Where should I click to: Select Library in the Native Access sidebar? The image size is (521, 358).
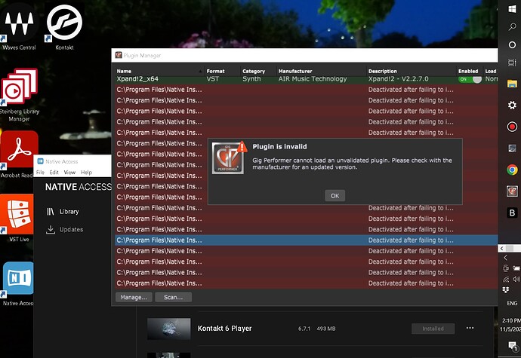pos(63,211)
